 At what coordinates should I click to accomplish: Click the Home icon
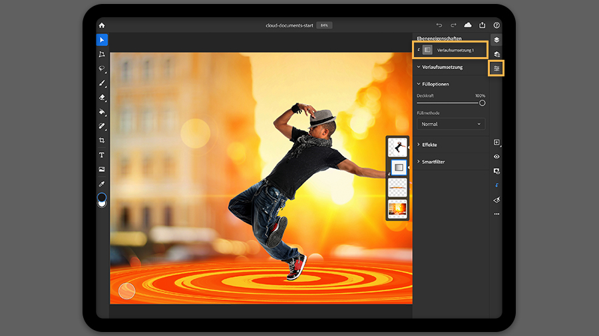tap(102, 25)
